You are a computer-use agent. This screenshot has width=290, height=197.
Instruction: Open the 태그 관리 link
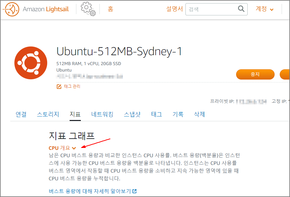point(72,86)
